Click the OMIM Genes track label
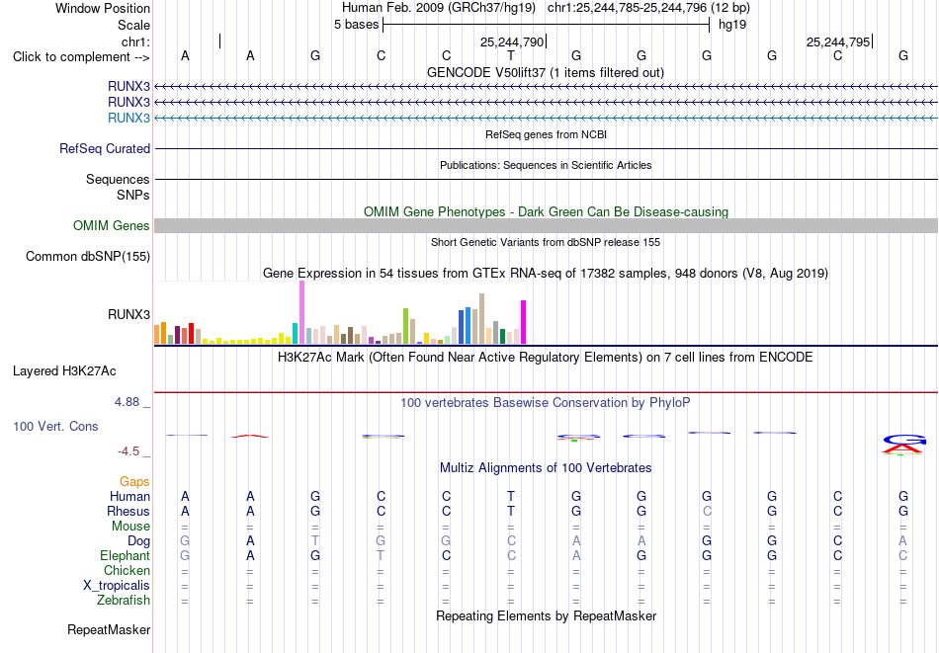The image size is (939, 653). point(112,225)
